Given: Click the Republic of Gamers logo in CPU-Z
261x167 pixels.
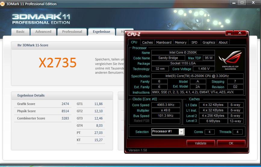Looking at the screenshot, I should 230,60.
